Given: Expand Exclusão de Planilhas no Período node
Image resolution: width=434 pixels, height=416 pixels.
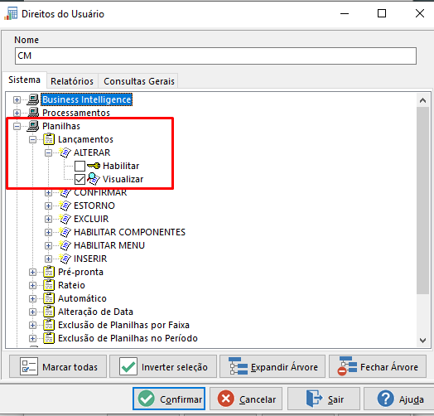Looking at the screenshot, I should click(32, 338).
